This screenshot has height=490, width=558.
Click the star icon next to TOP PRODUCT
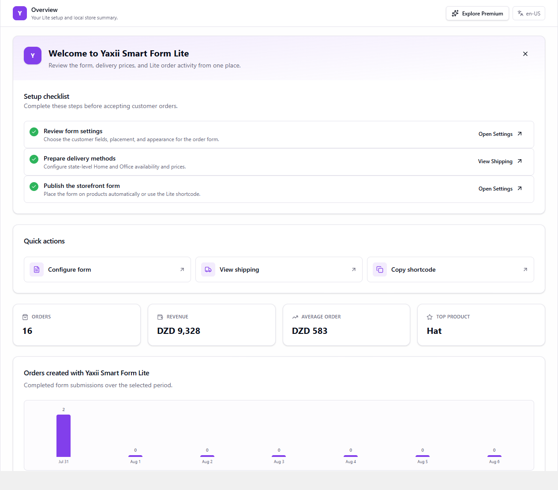430,317
